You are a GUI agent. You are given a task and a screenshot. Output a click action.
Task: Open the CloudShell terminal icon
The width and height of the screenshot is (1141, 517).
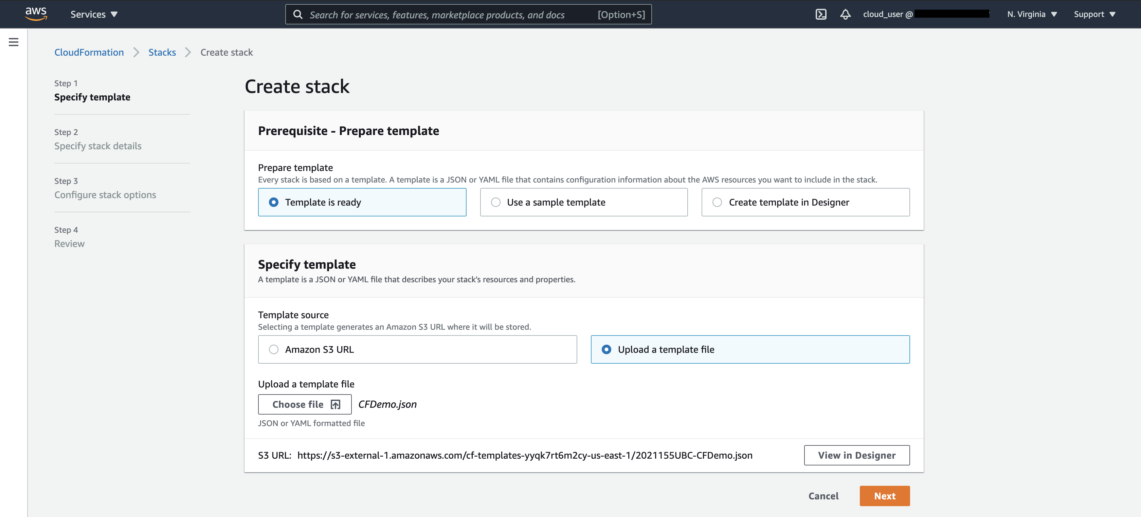[821, 14]
